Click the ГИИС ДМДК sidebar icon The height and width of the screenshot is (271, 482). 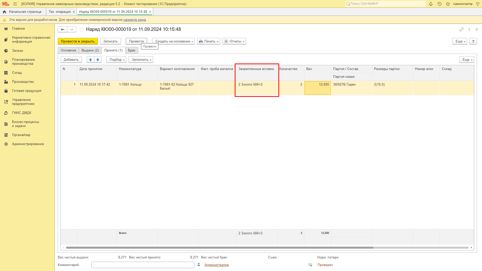pos(6,113)
